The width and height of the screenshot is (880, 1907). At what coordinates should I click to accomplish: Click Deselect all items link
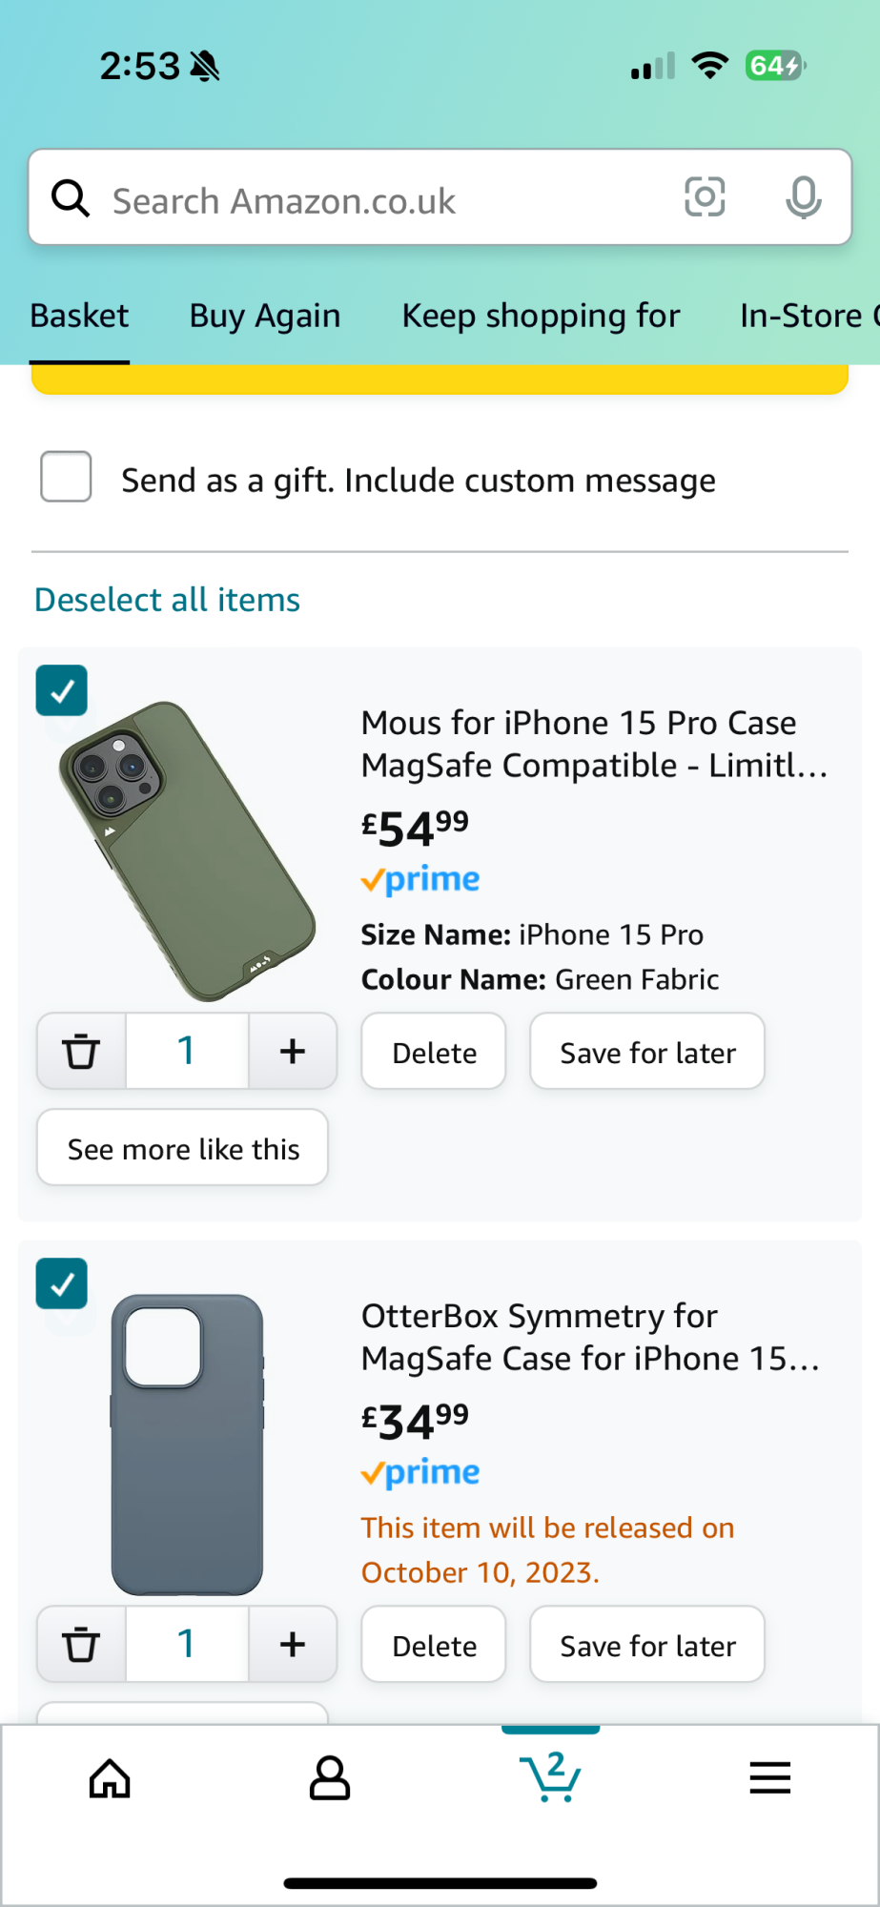(168, 600)
